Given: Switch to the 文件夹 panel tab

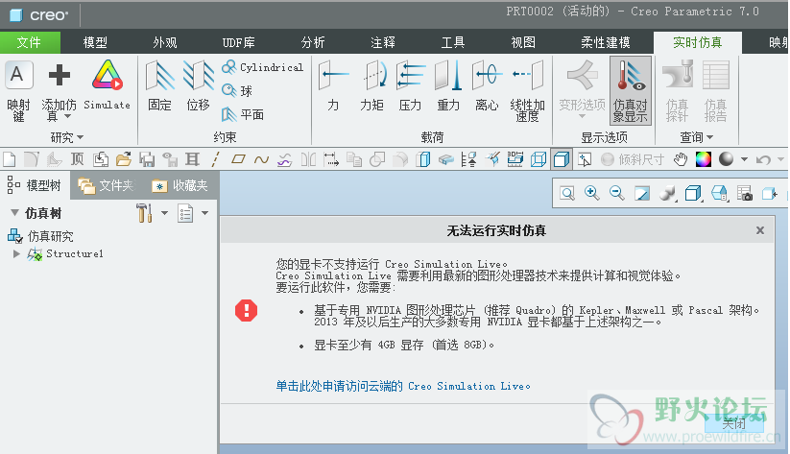Looking at the screenshot, I should 106,185.
